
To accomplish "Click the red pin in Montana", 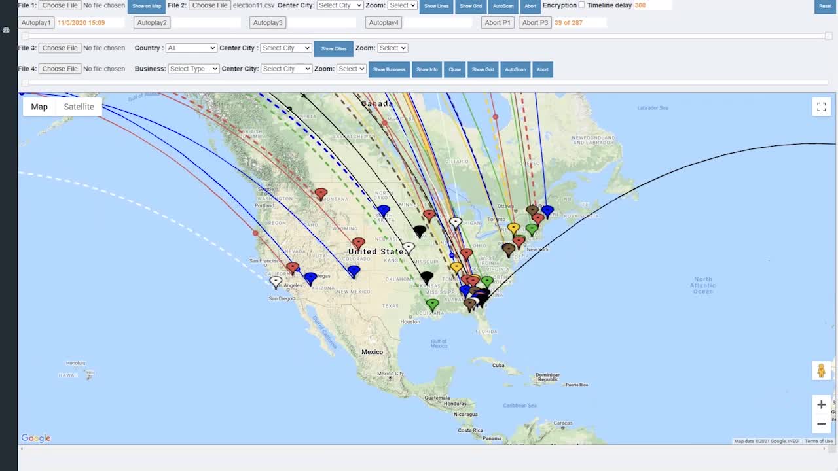I will point(321,194).
